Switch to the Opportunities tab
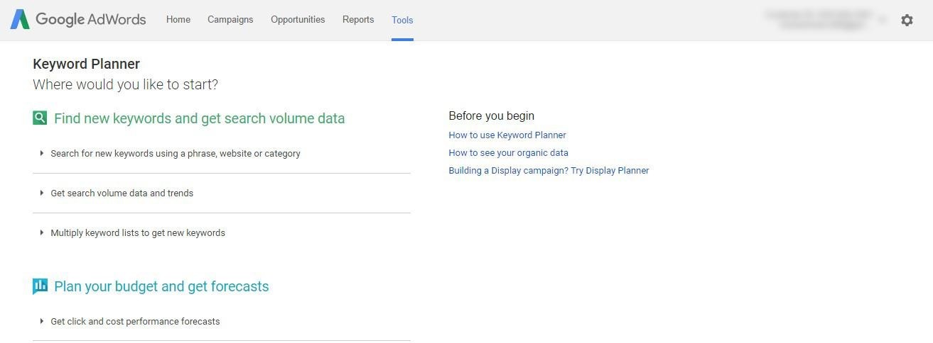Image resolution: width=933 pixels, height=343 pixels. point(298,20)
